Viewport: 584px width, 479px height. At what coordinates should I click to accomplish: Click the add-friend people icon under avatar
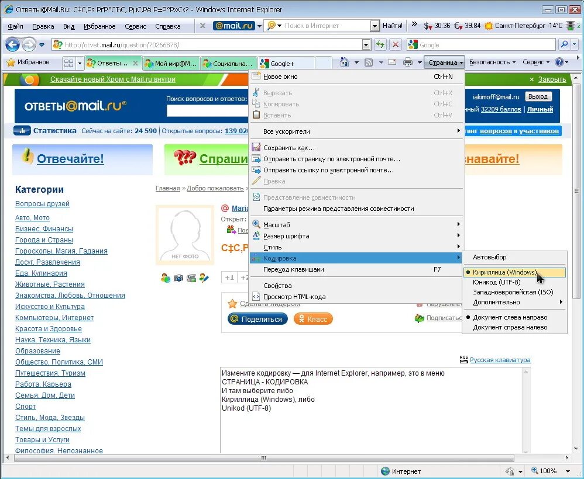166,278
